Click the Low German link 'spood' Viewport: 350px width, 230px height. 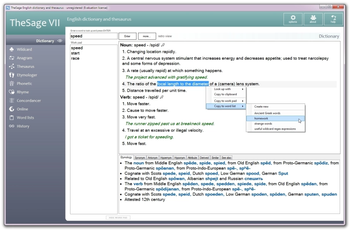click(x=252, y=173)
